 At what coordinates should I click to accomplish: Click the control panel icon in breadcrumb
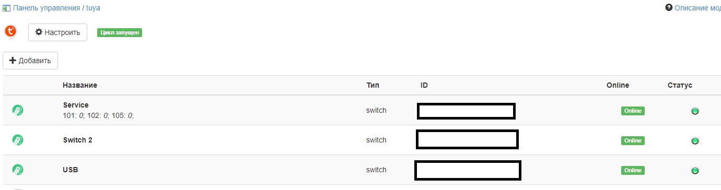(7, 8)
